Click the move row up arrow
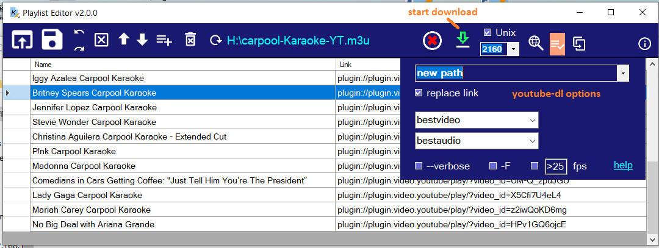 coord(124,40)
